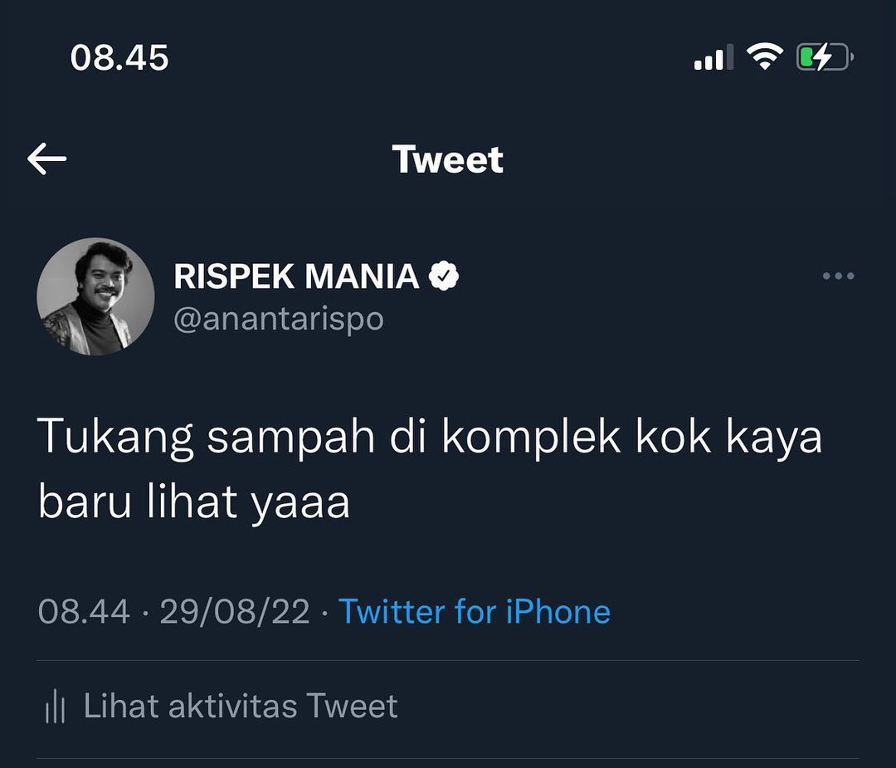
Task: Tap the @anantarispo handle
Action: [278, 320]
